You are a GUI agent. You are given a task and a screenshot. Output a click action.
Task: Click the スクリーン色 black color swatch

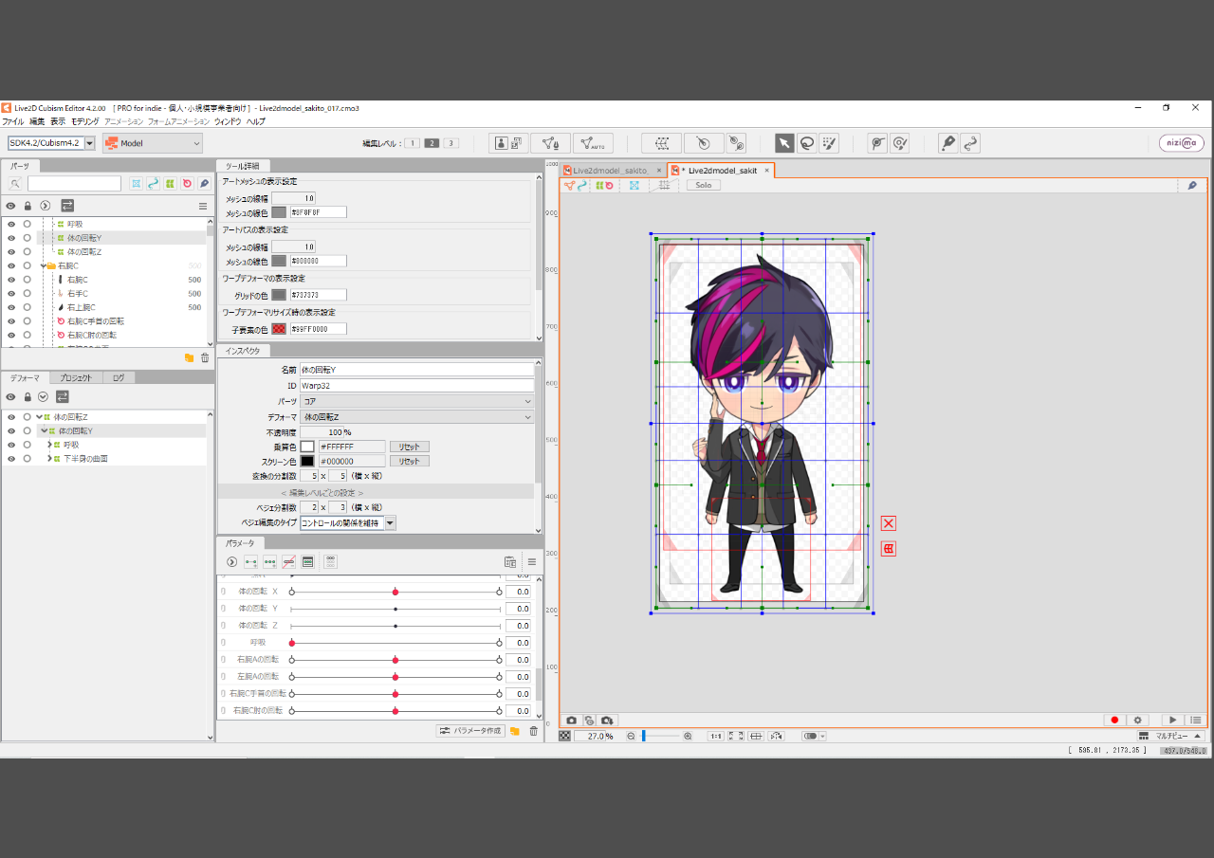(307, 461)
